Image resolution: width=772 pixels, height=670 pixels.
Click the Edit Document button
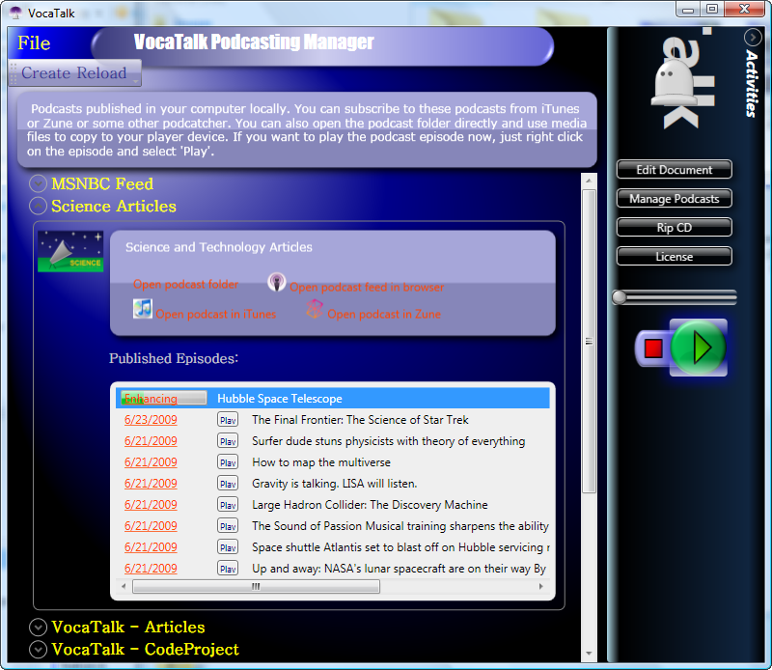coord(674,170)
